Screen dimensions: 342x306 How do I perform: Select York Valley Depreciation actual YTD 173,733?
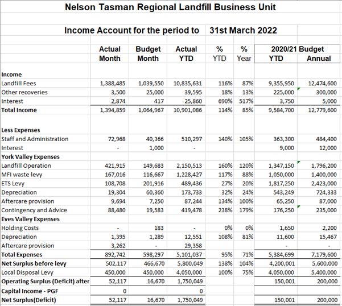point(192,192)
